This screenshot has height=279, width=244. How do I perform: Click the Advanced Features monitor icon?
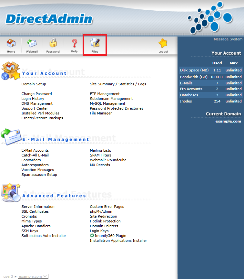point(11,193)
